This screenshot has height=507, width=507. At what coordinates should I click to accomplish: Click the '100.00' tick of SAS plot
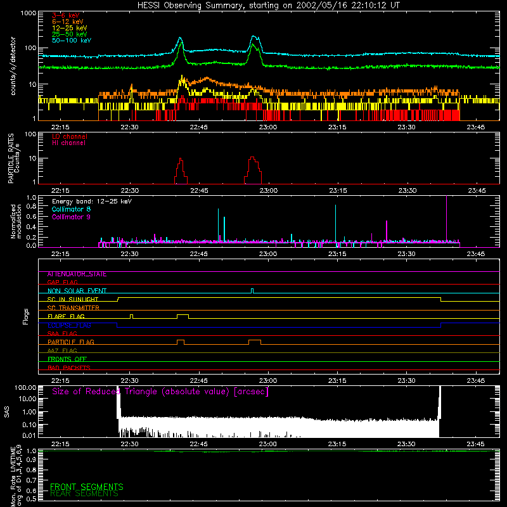25,388
